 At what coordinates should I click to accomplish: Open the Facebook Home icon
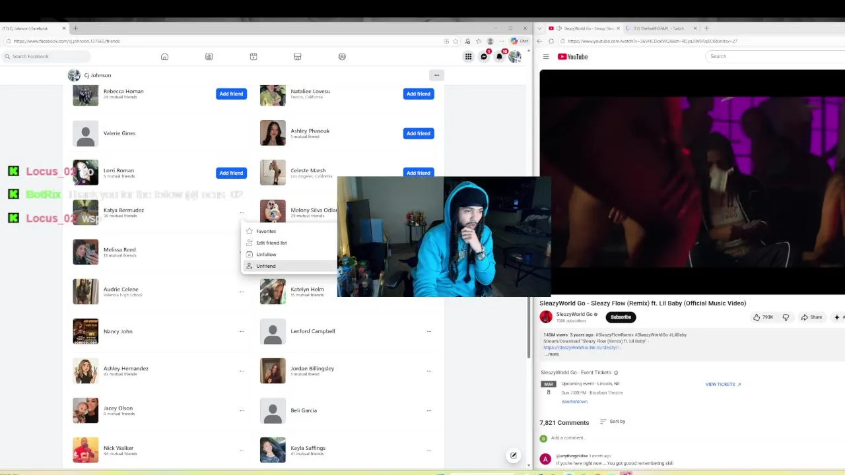(x=164, y=57)
